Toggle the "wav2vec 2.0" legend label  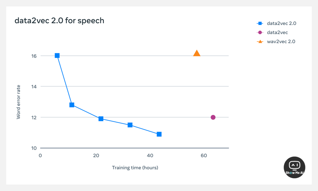tap(281, 42)
